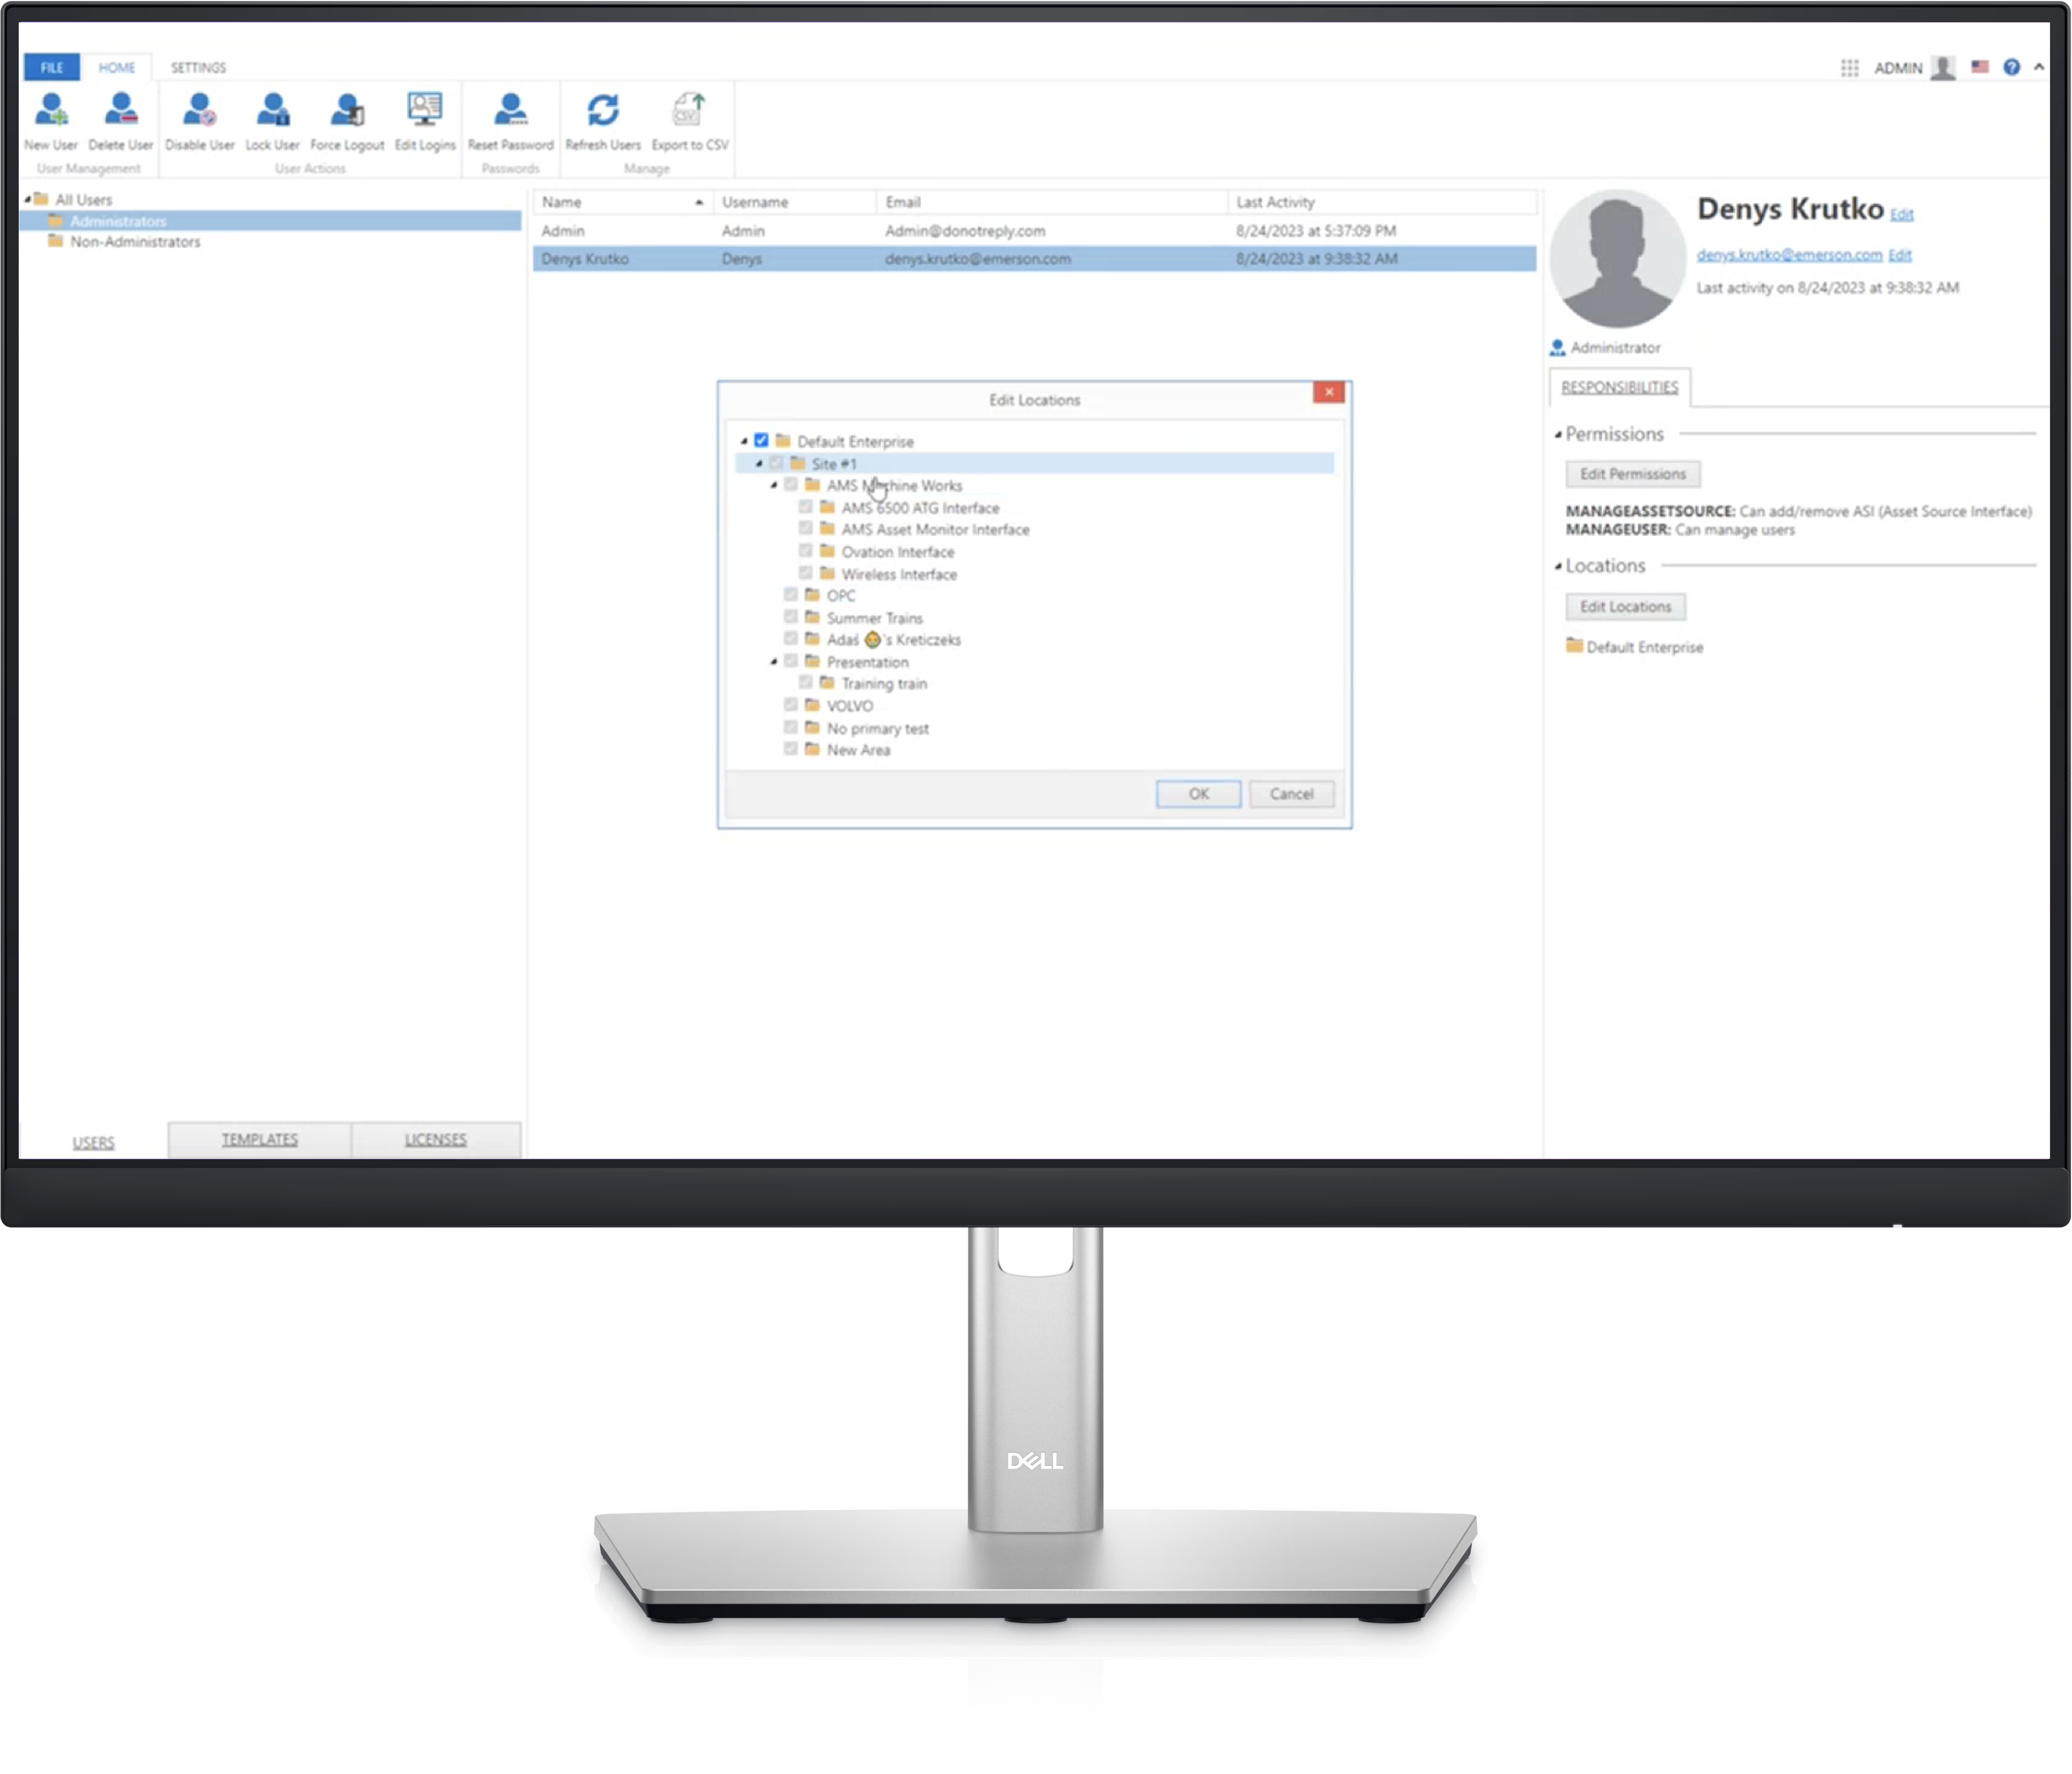The width and height of the screenshot is (2072, 1774).
Task: Click the Delete User icon
Action: pos(121,111)
